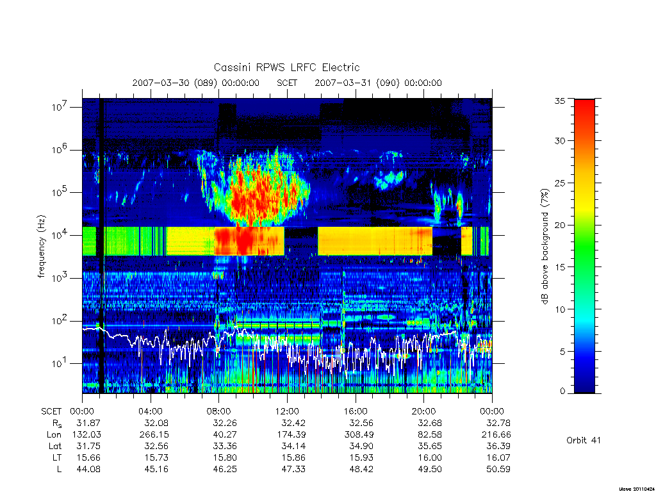
Task: Select end time '2007-03-31 (090) 00:00:00'
Action: pos(378,83)
